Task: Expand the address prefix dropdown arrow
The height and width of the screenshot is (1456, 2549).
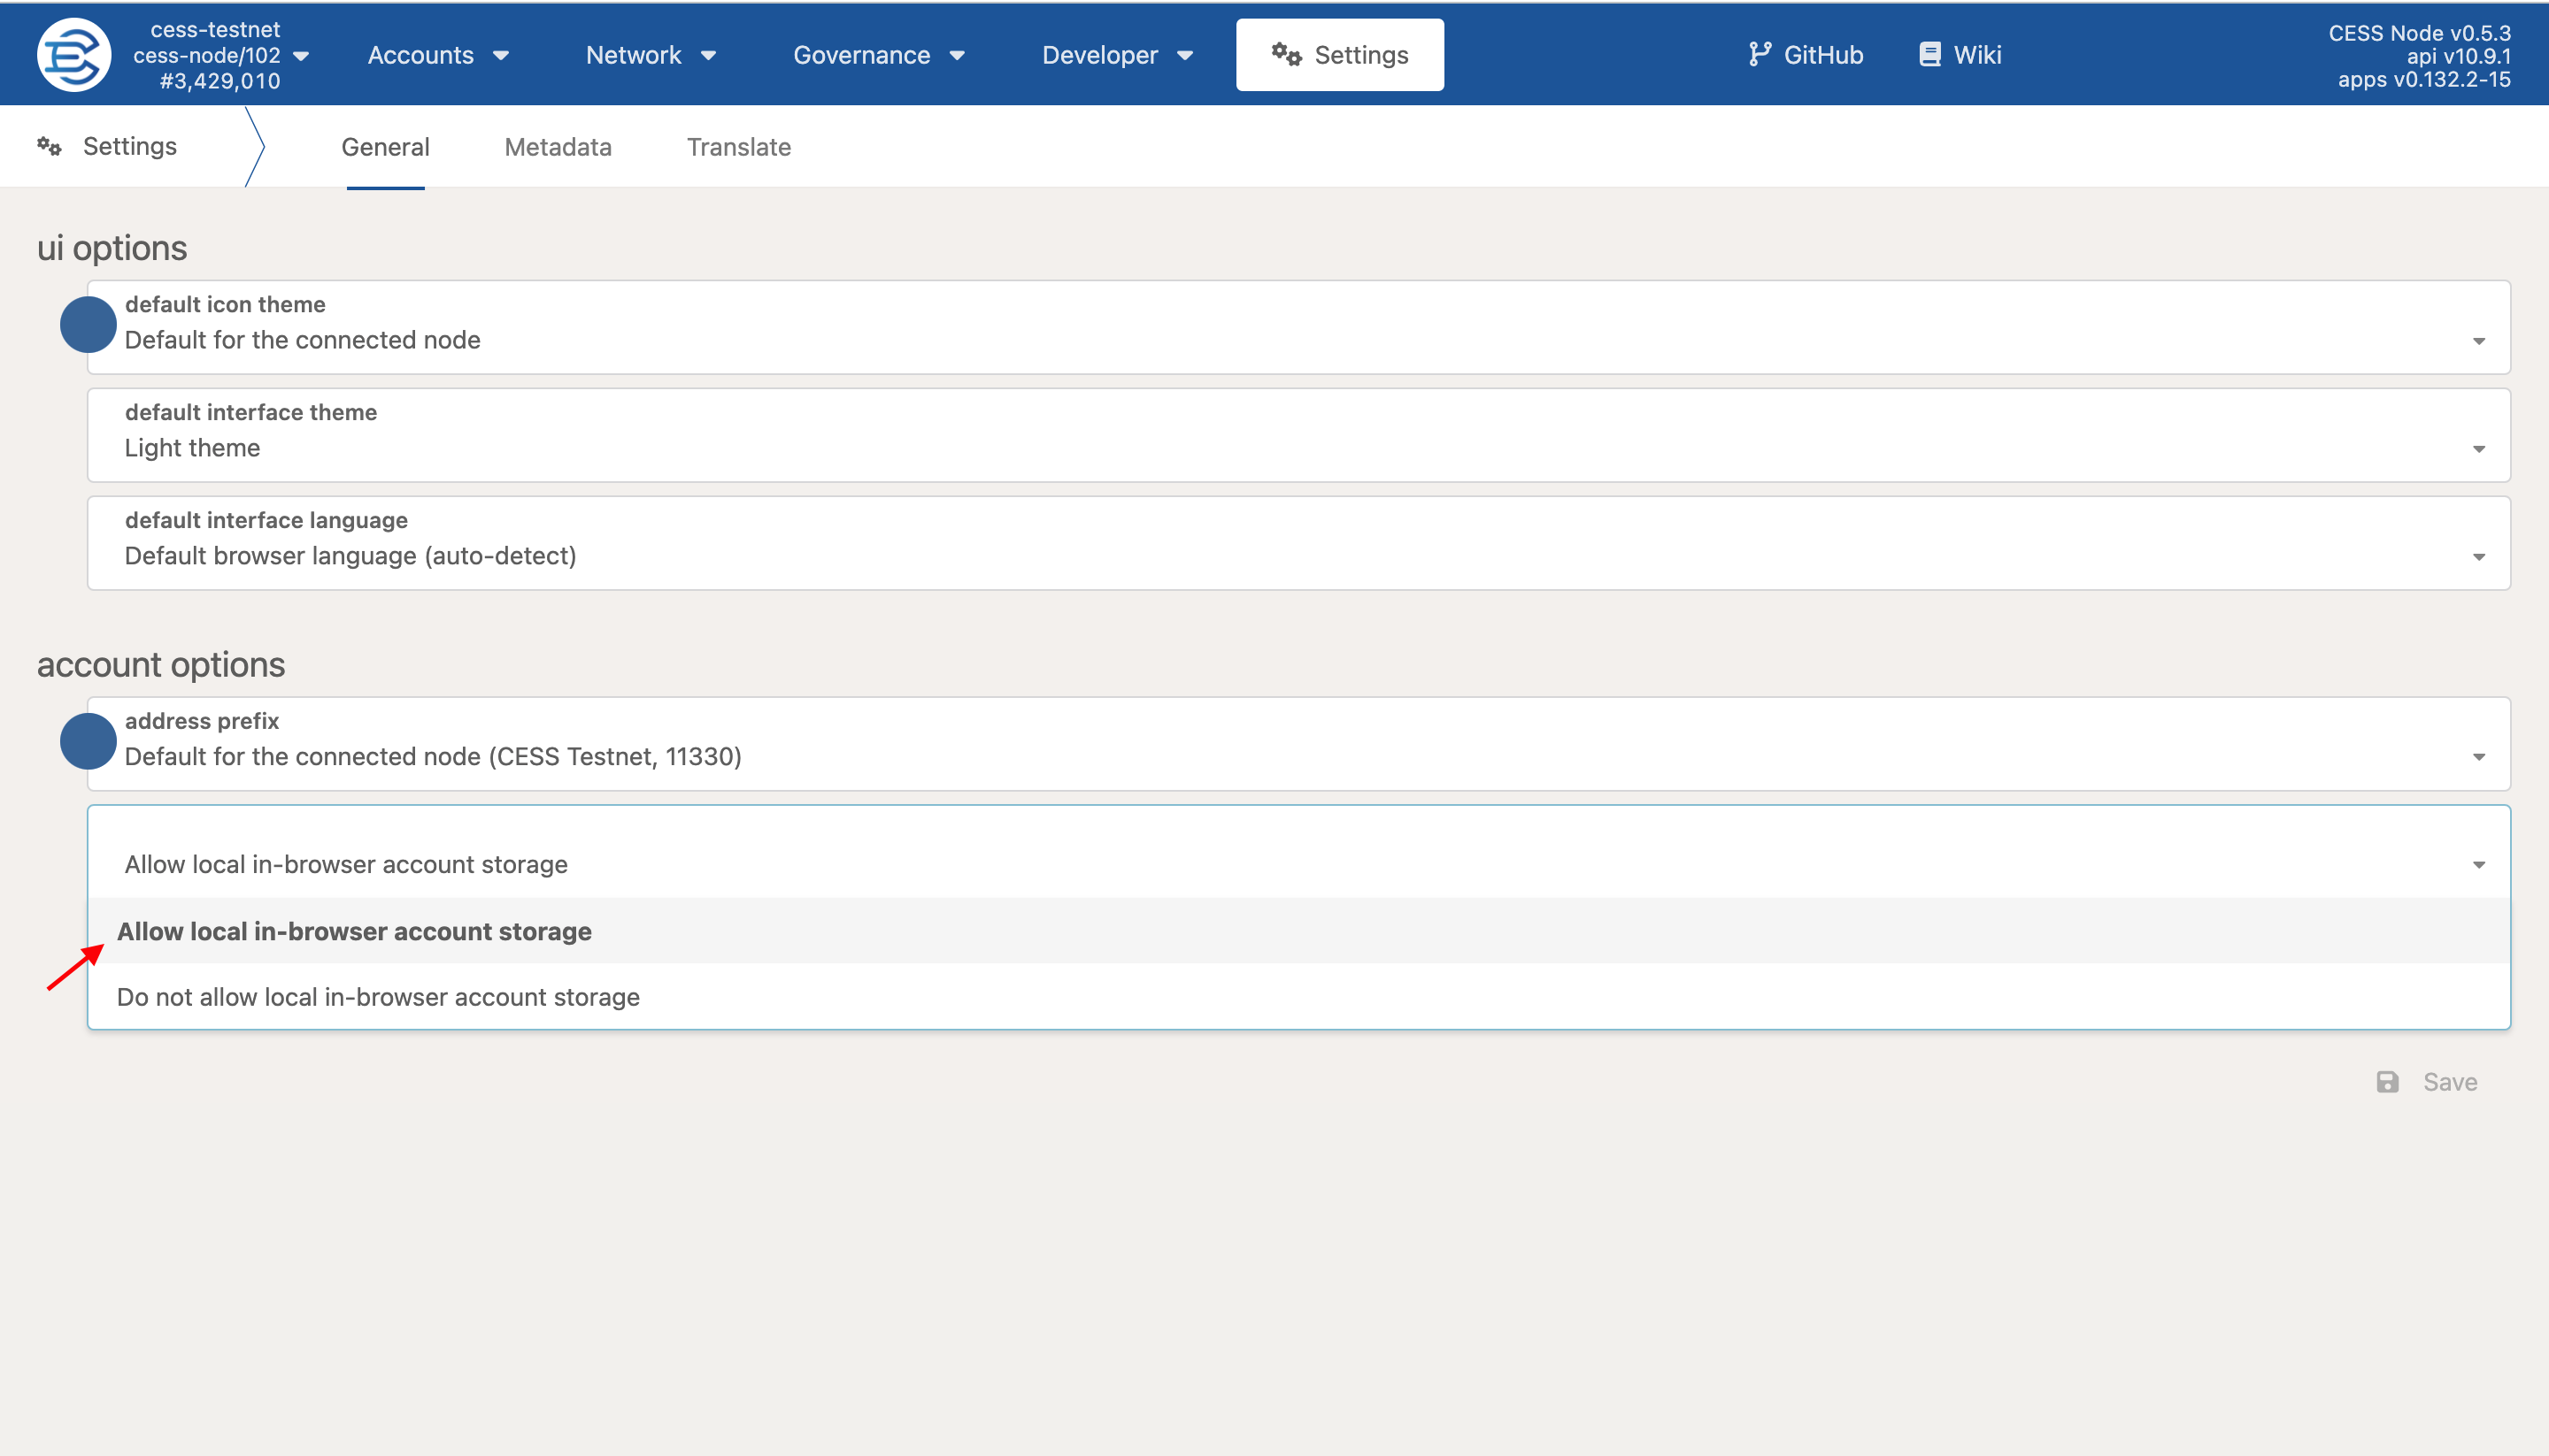Action: click(x=2479, y=757)
